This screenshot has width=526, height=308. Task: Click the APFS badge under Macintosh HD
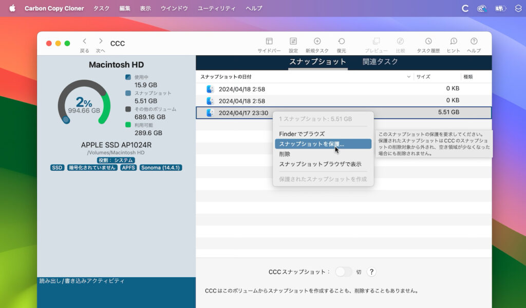(128, 167)
